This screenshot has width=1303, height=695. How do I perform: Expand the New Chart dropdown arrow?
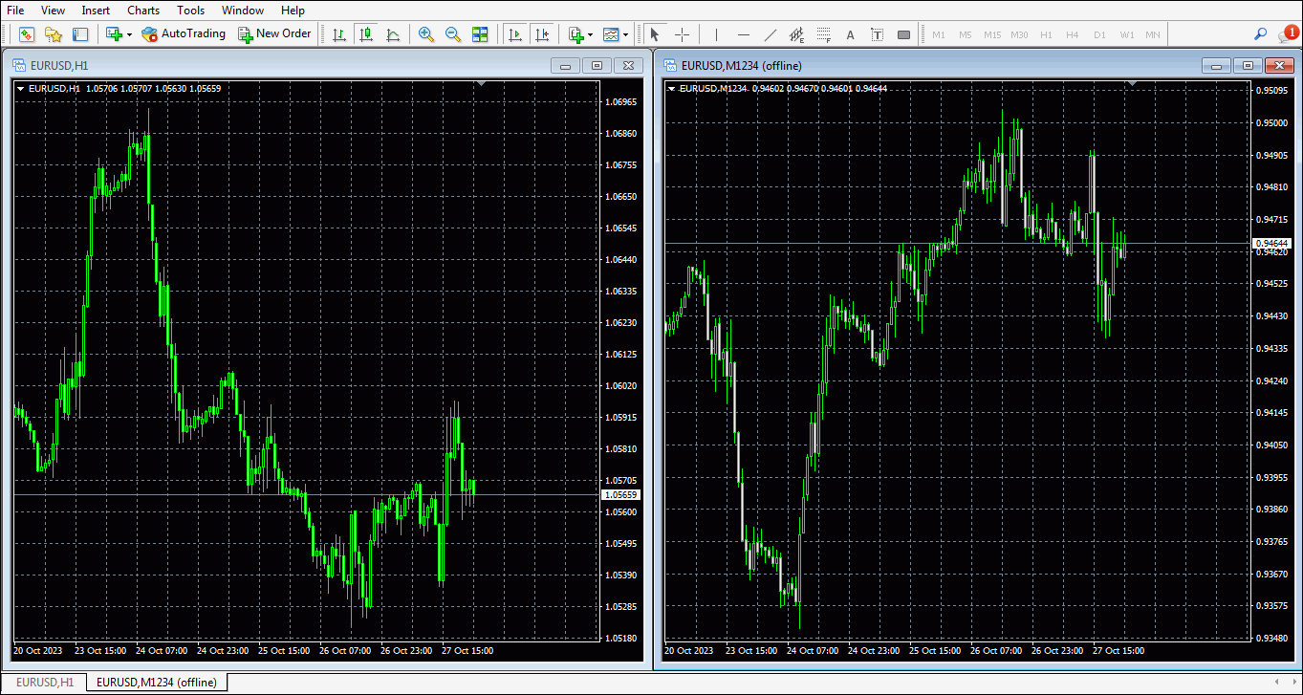(129, 34)
